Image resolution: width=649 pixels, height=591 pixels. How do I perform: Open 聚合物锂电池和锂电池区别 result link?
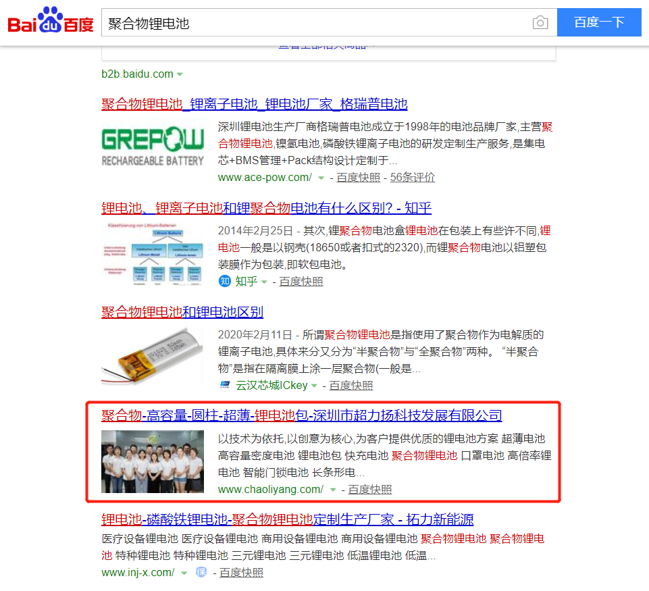tap(182, 311)
